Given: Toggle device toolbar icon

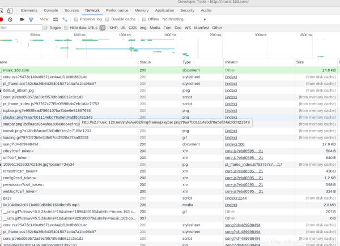Looking at the screenshot, I should click(x=10, y=11).
